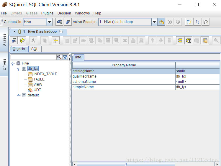Select the UDT tree node
The width and height of the screenshot is (221, 166).
37,90
